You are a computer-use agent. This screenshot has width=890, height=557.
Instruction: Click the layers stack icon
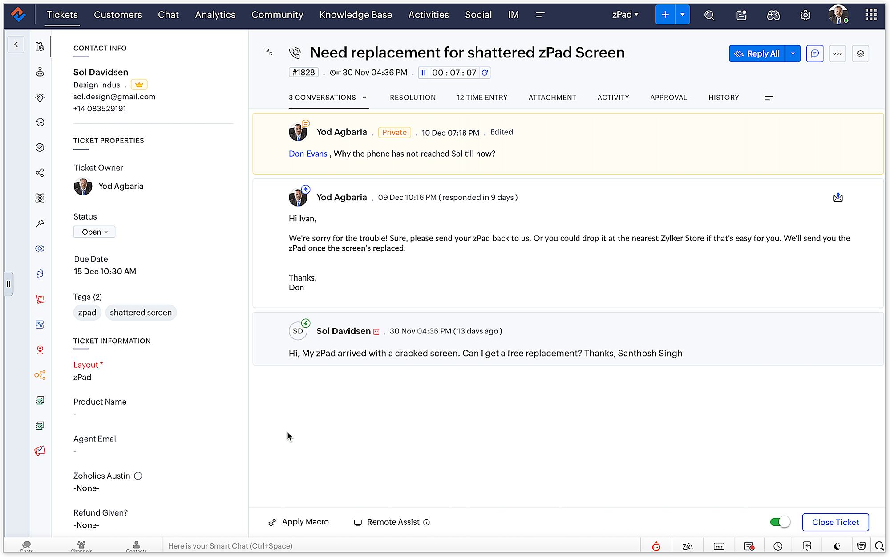(x=860, y=53)
